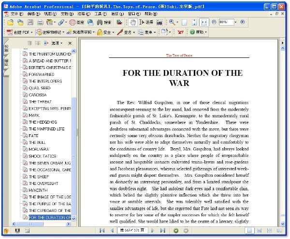290x239 pixels.
Task: Open 选项 menu in bookmarks panel
Action: tap(57, 43)
